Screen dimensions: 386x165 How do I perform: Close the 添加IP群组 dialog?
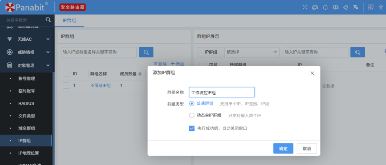(312, 73)
